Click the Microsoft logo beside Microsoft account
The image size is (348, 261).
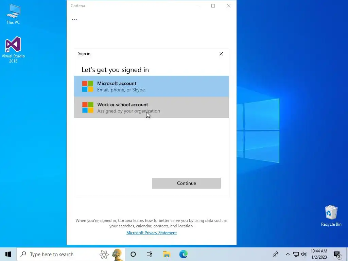pyautogui.click(x=88, y=86)
